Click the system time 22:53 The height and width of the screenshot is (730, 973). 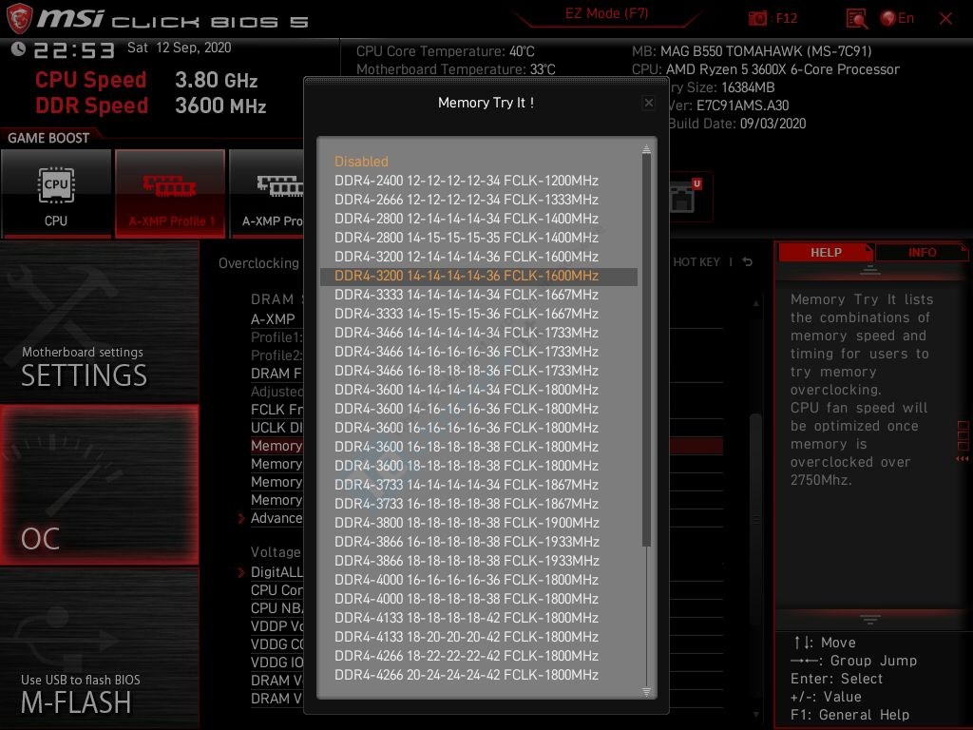coord(74,49)
